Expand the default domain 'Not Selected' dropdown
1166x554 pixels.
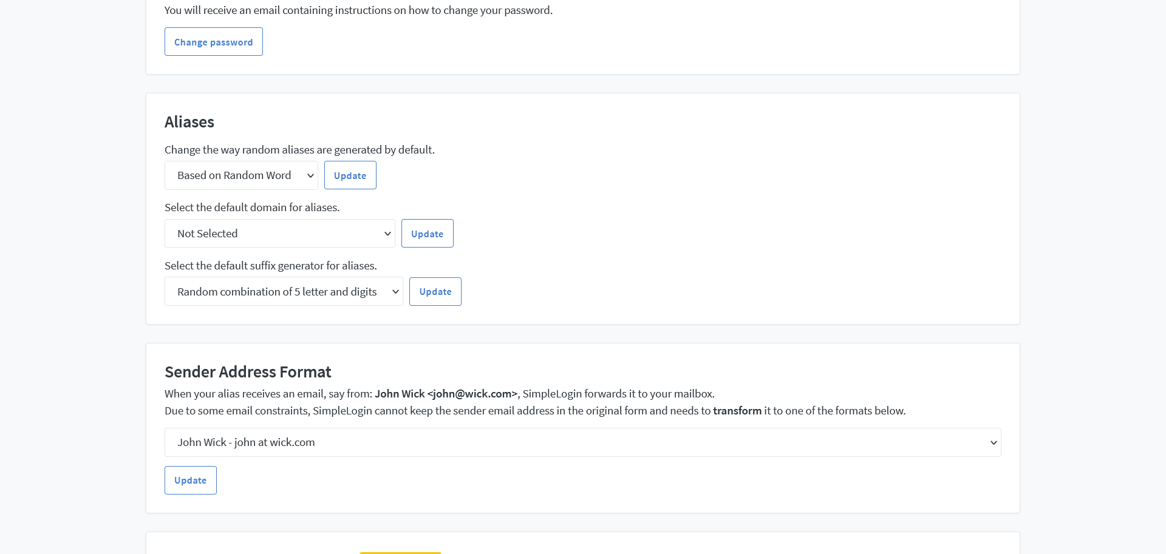279,234
